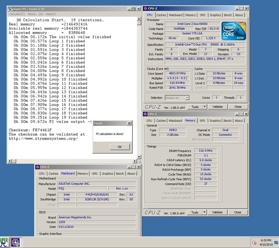
Task: Close the Finish dialog with its X
Action: point(129,123)
